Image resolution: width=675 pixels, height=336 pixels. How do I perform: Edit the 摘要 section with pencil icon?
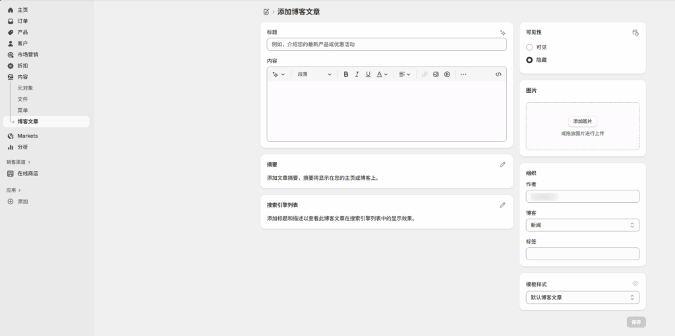coord(502,164)
